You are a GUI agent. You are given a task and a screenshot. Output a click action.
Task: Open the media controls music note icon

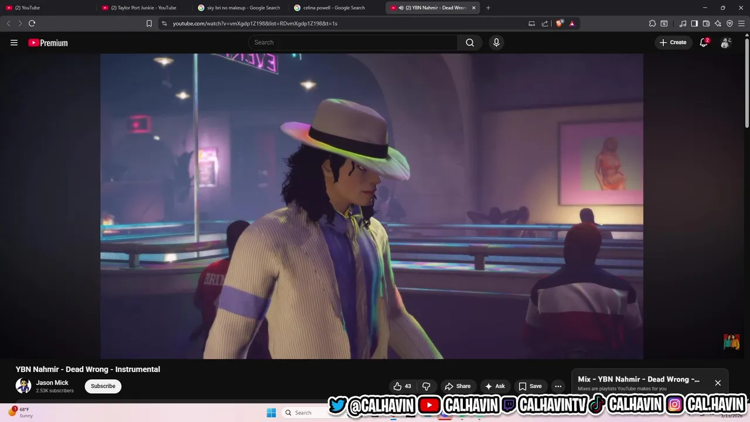click(x=683, y=23)
